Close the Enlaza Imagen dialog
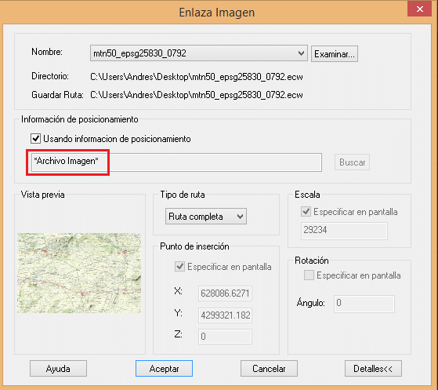The width and height of the screenshot is (438, 390). [419, 9]
